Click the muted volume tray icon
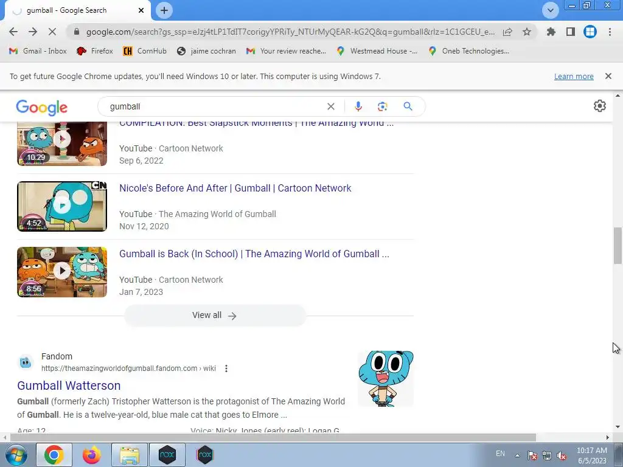 click(x=562, y=456)
